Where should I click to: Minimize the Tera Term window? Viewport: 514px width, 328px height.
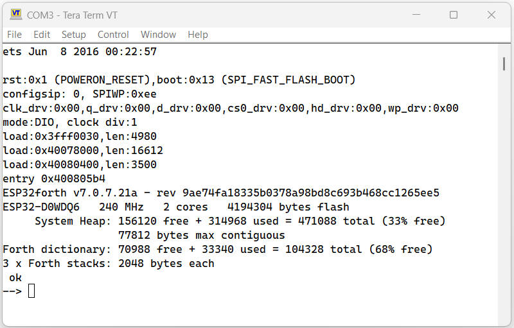pyautogui.click(x=416, y=15)
